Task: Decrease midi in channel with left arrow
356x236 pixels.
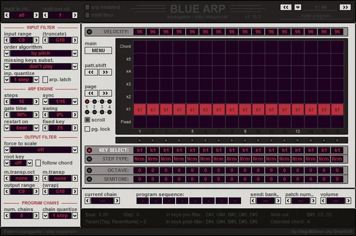Action: [x=7, y=15]
